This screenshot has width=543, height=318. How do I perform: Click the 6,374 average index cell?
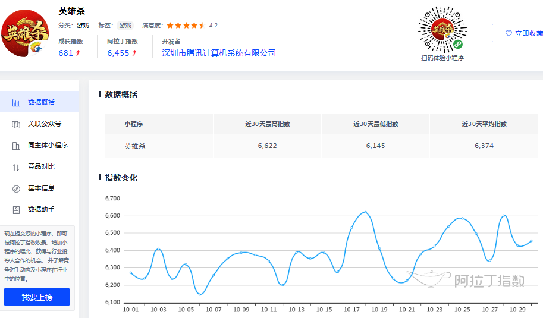click(x=484, y=146)
